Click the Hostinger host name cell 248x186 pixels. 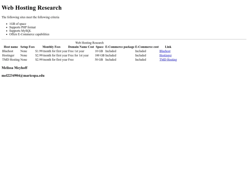point(8,56)
